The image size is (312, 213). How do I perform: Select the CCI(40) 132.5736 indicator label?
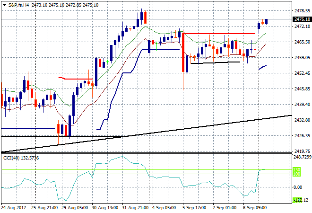point(21,158)
